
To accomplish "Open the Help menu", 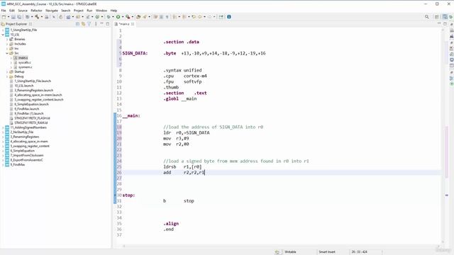I will (113, 11).
